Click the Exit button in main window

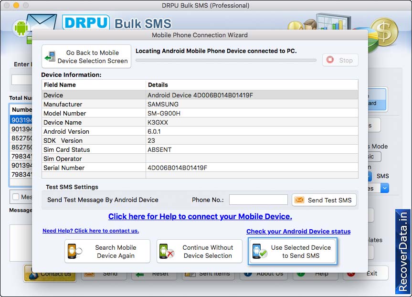366,273
